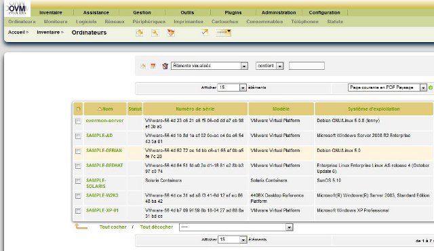Check the overmon-server row checkbox
This screenshot has width=434, height=251.
pos(78,121)
